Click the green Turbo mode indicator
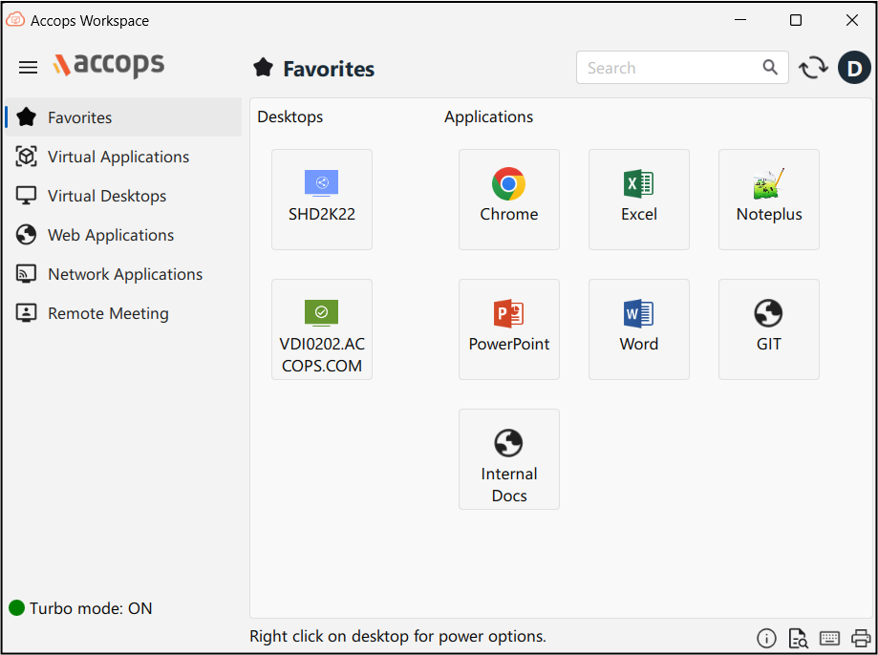The width and height of the screenshot is (878, 655). pyautogui.click(x=17, y=608)
